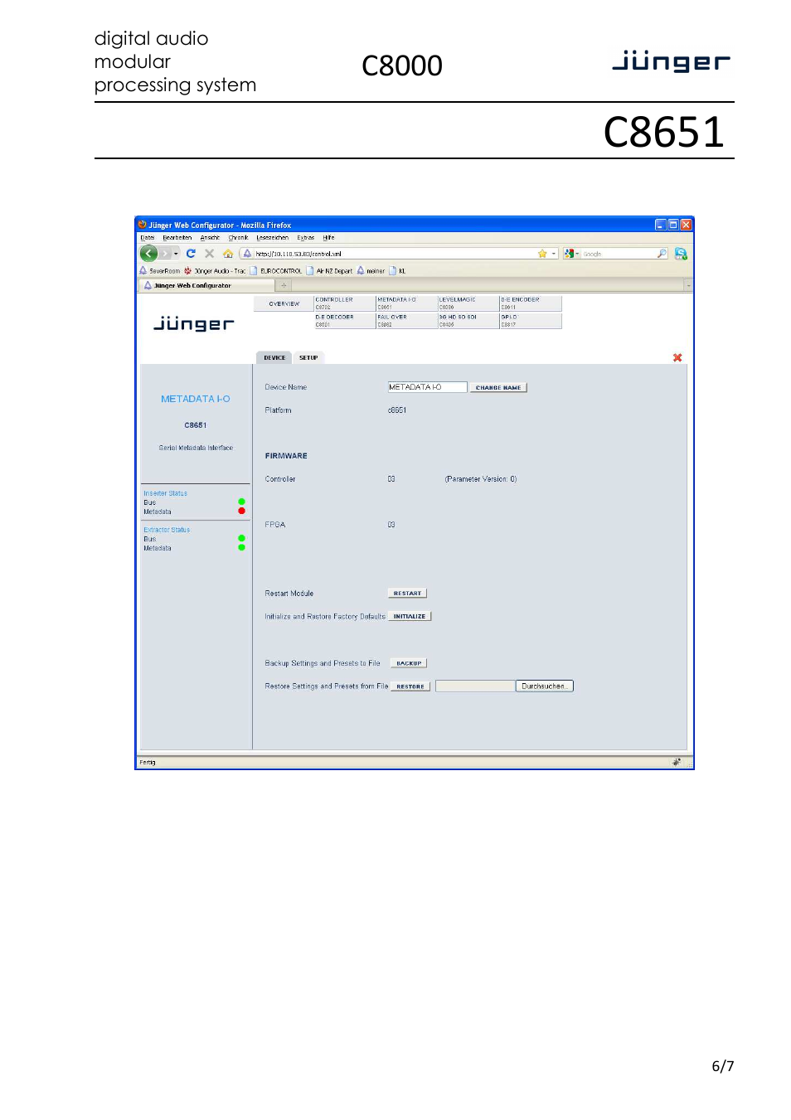791x1120 pixels.
Task: Select the LEVELMAGIC module
Action: [x=468, y=303]
